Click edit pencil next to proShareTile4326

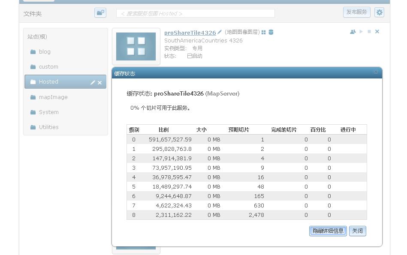pyautogui.click(x=220, y=32)
